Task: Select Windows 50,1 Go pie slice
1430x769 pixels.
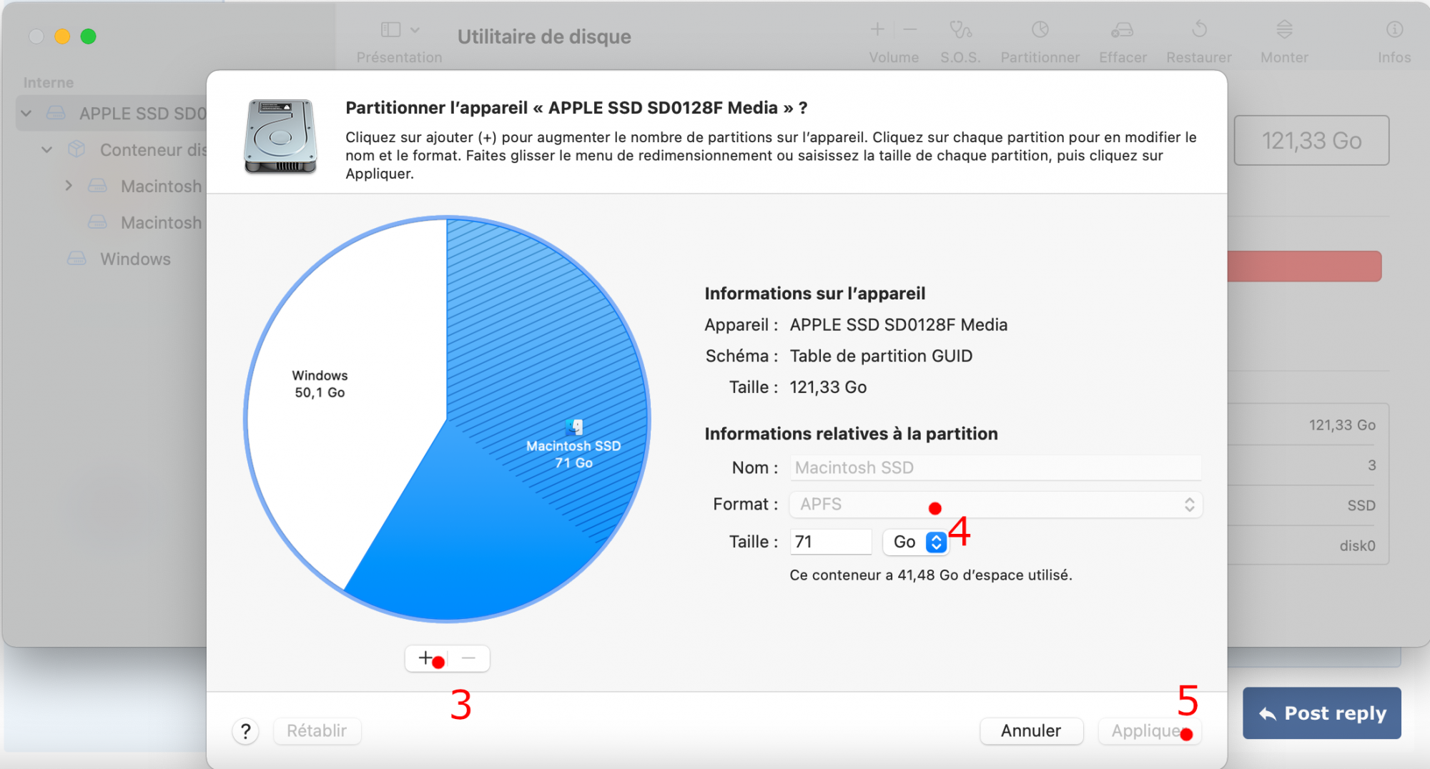Action: pyautogui.click(x=320, y=384)
